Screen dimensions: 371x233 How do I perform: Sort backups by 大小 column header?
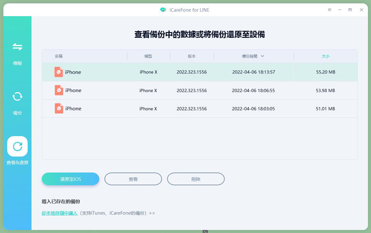[x=325, y=56]
